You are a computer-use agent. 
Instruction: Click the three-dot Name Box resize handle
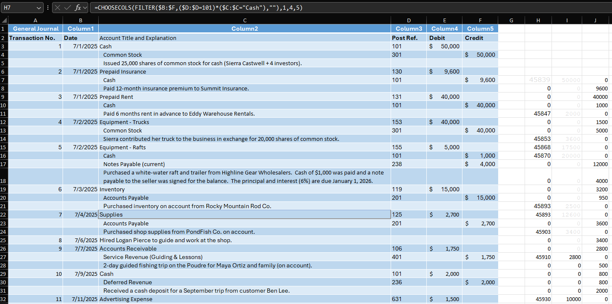[x=48, y=8]
